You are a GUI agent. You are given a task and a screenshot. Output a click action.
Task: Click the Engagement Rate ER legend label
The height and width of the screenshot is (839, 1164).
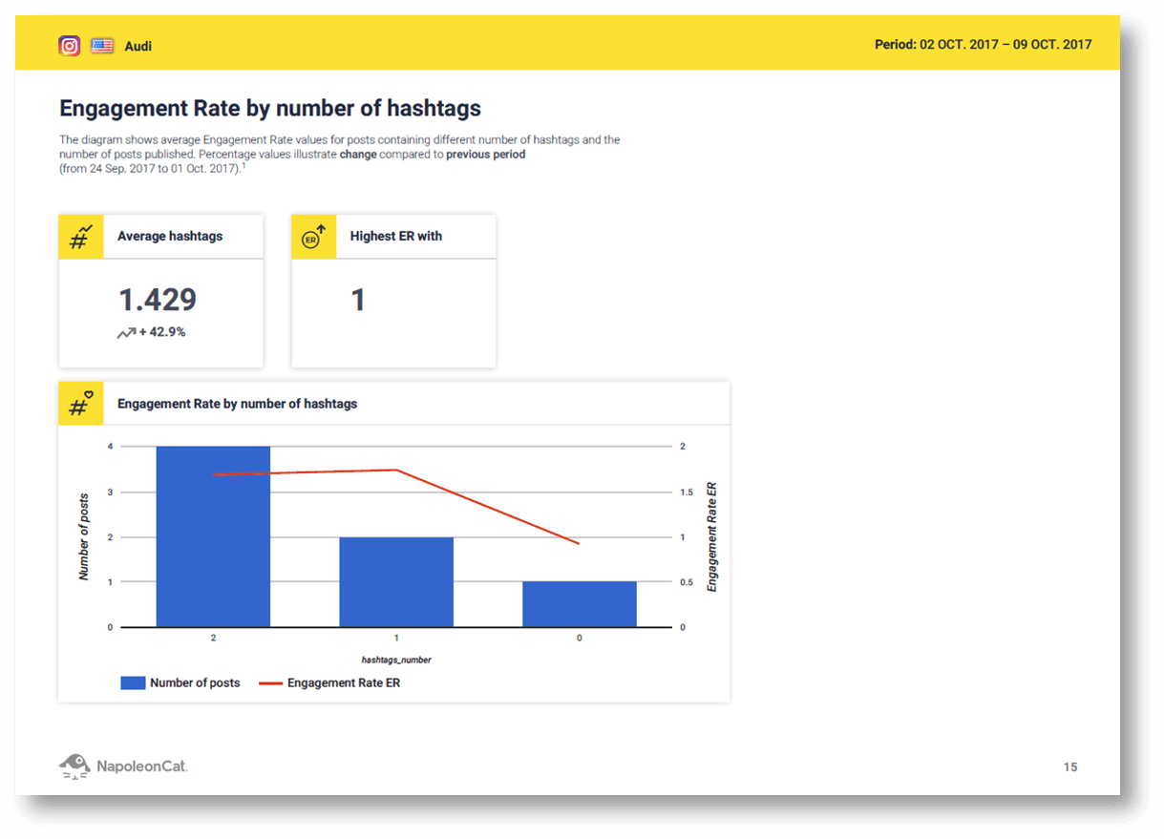[344, 683]
